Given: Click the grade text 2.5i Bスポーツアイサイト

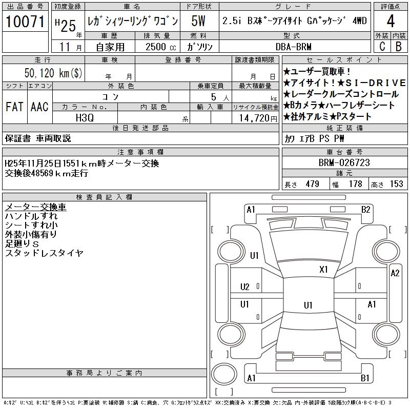Looking at the screenshot, I should point(262,20).
